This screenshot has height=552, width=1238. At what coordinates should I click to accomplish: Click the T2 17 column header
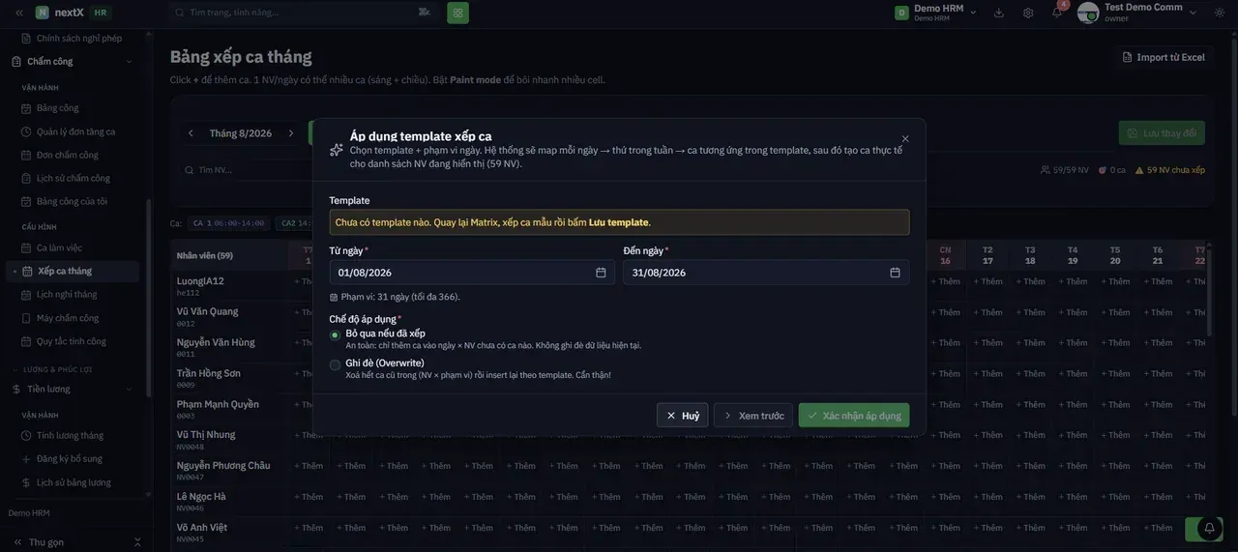tap(987, 255)
